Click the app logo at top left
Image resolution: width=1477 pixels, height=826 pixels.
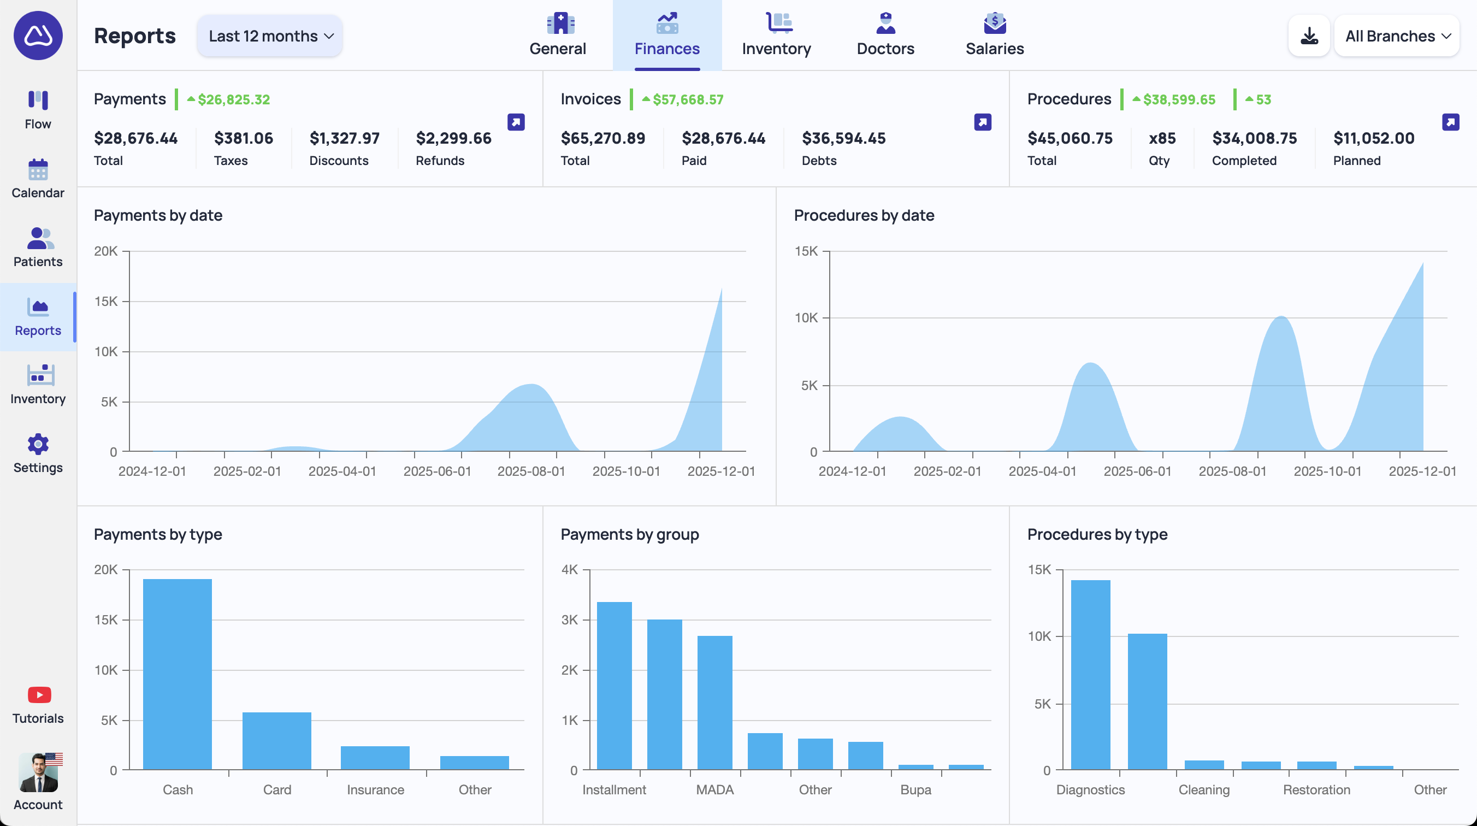pyautogui.click(x=38, y=36)
